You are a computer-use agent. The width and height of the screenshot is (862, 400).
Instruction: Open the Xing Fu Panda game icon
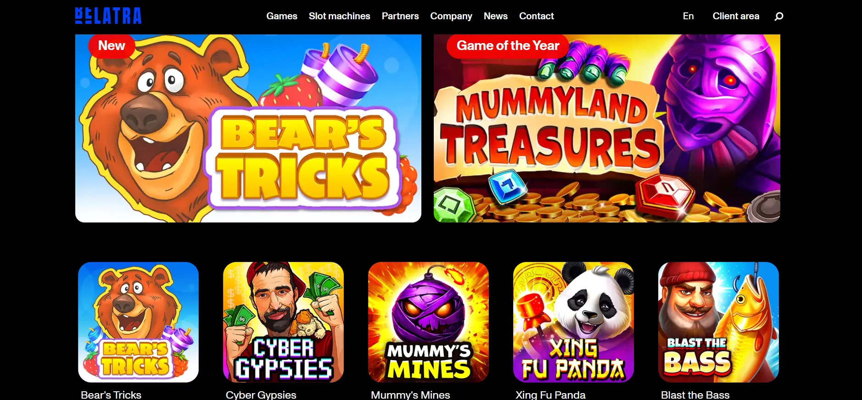click(x=573, y=322)
